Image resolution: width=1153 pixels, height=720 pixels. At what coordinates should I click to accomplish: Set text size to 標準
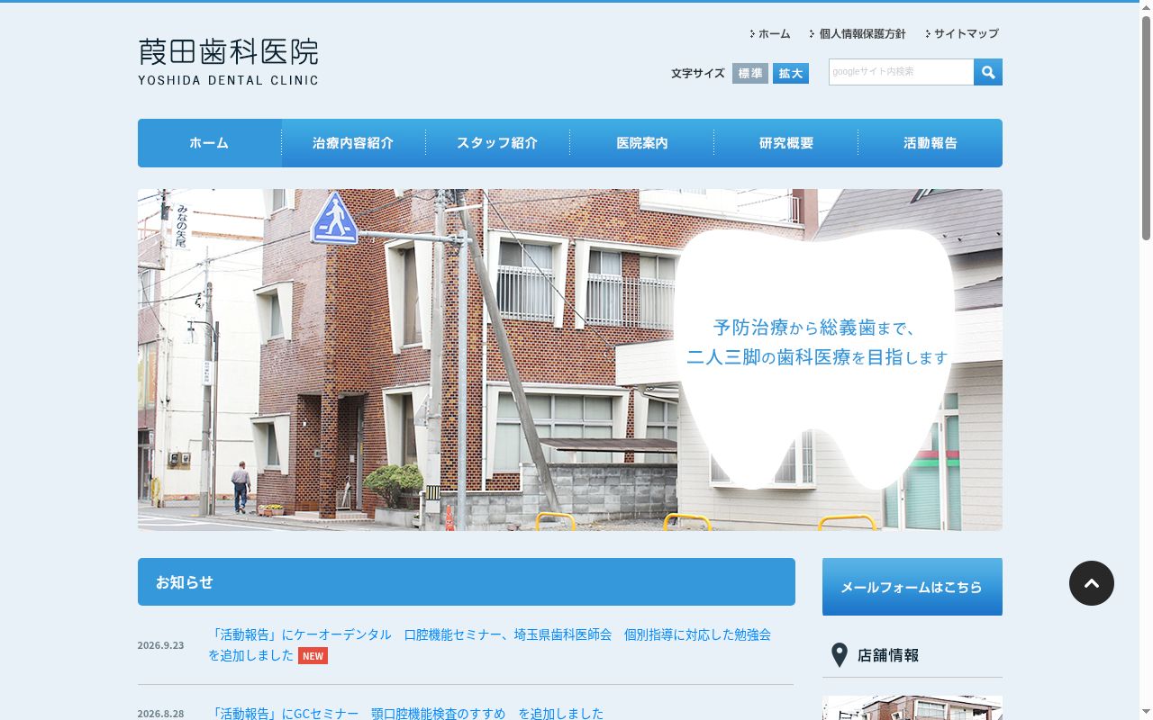(750, 73)
